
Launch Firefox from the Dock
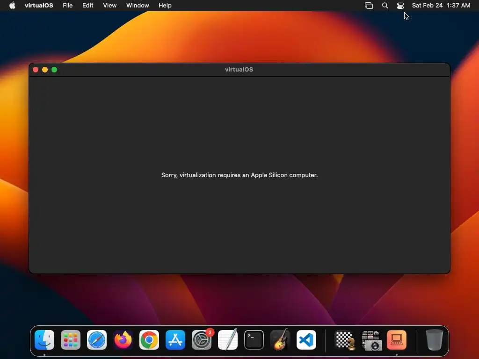[x=123, y=340]
